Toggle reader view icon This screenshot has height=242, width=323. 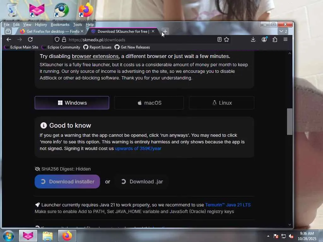pos(220,39)
